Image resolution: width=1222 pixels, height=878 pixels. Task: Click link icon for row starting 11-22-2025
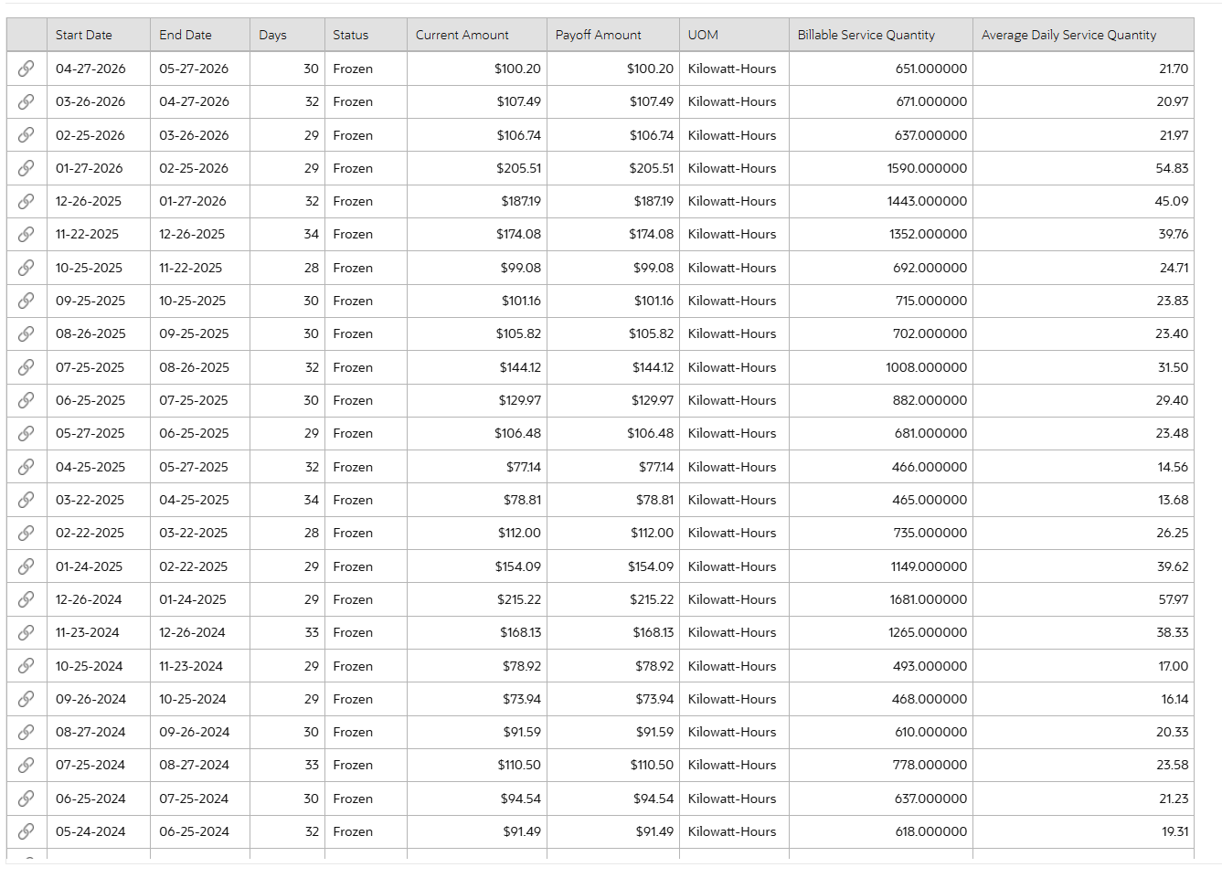tap(27, 234)
